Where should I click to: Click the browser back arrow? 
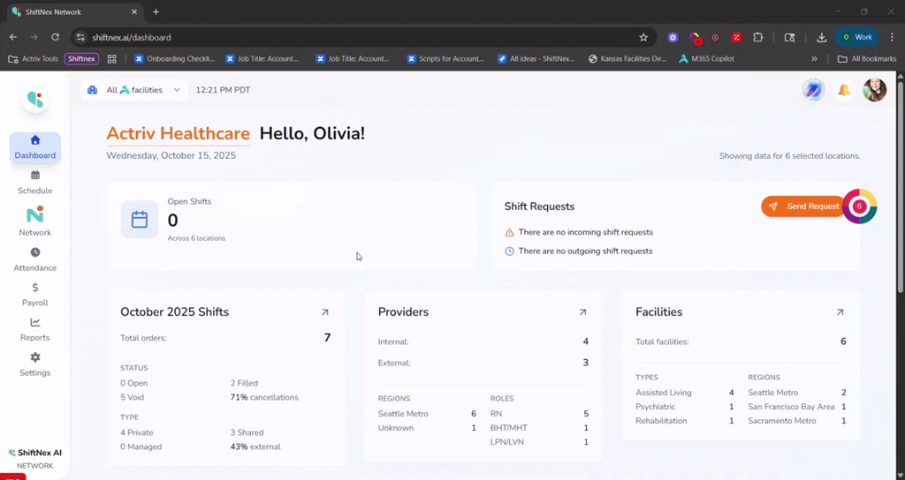click(13, 37)
